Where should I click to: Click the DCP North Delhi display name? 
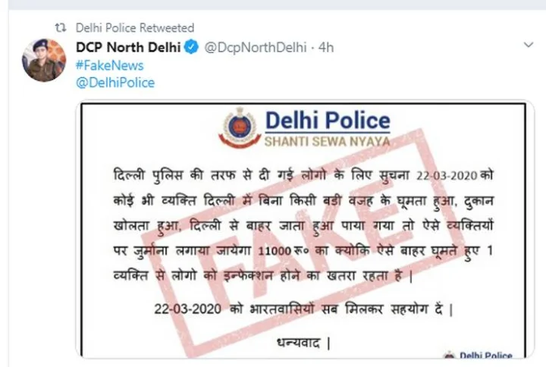coord(128,47)
